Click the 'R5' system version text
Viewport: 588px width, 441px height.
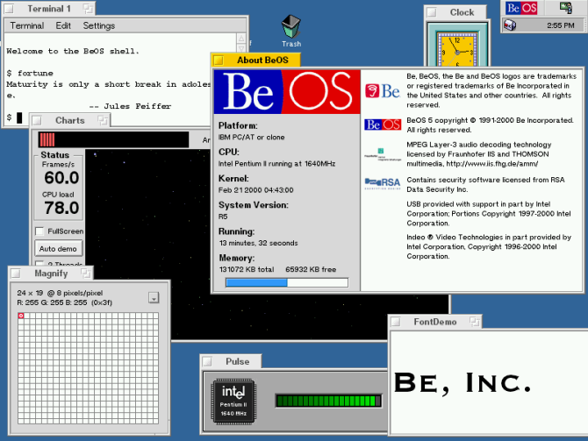tap(223, 217)
